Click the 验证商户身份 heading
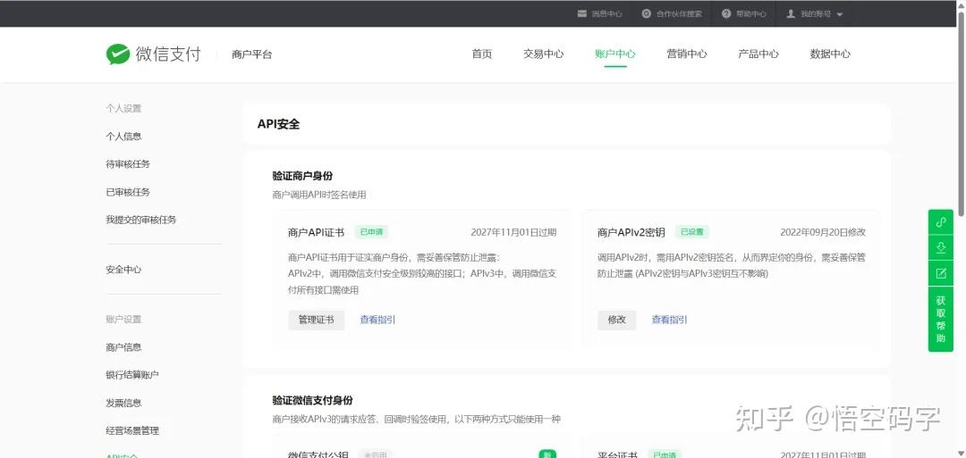Viewport: 966px width, 458px height. click(302, 176)
